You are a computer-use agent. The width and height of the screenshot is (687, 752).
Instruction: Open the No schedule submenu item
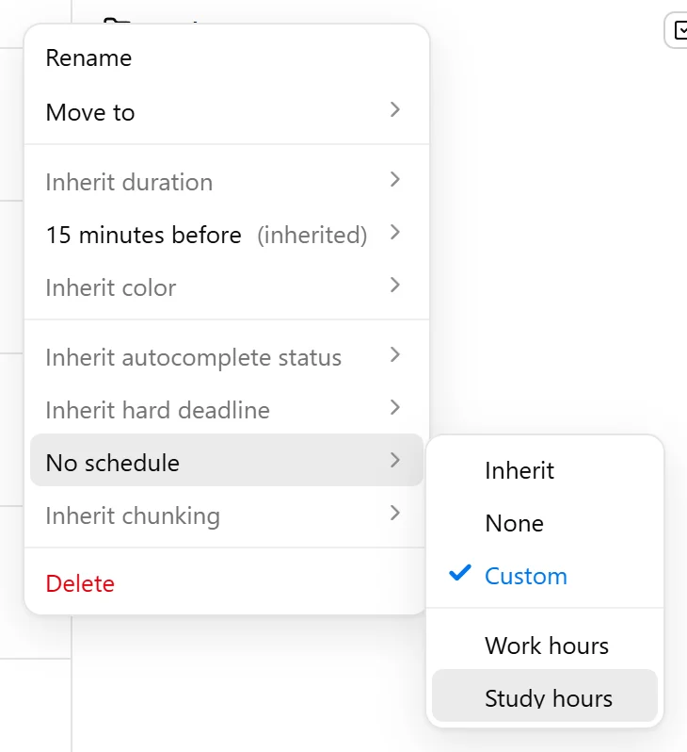pyautogui.click(x=226, y=461)
